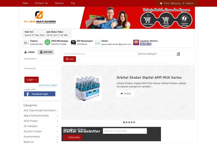
Task: Switch to the LOGIN tab
Action: pos(29,52)
